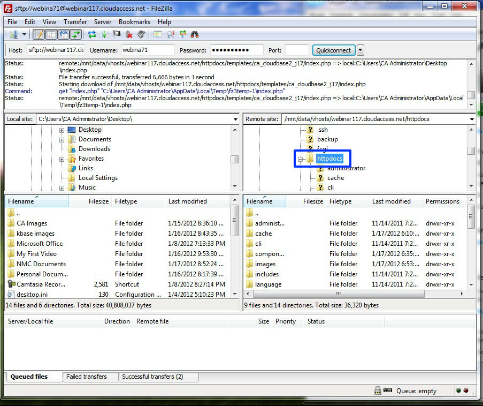Screen dimensions: 483x406
Task: Select the NMC Documents folder row
Action: (x=117, y=264)
